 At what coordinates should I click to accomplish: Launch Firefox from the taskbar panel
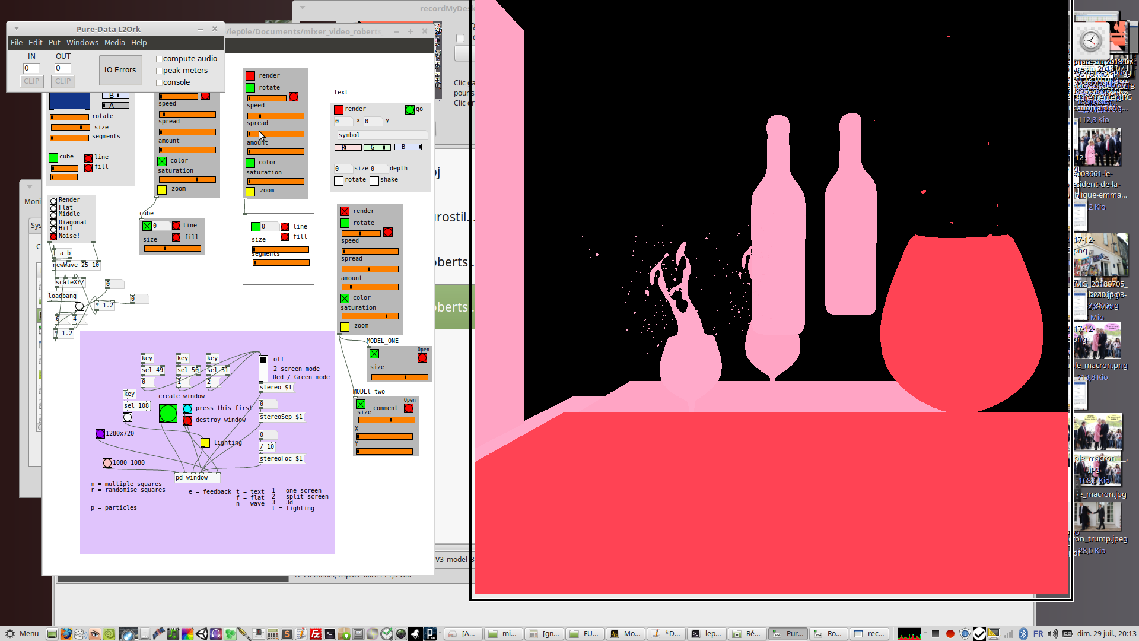click(x=66, y=634)
